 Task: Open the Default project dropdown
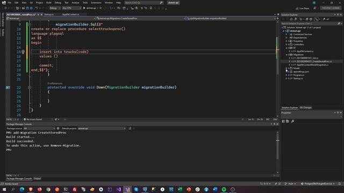click(x=102, y=129)
